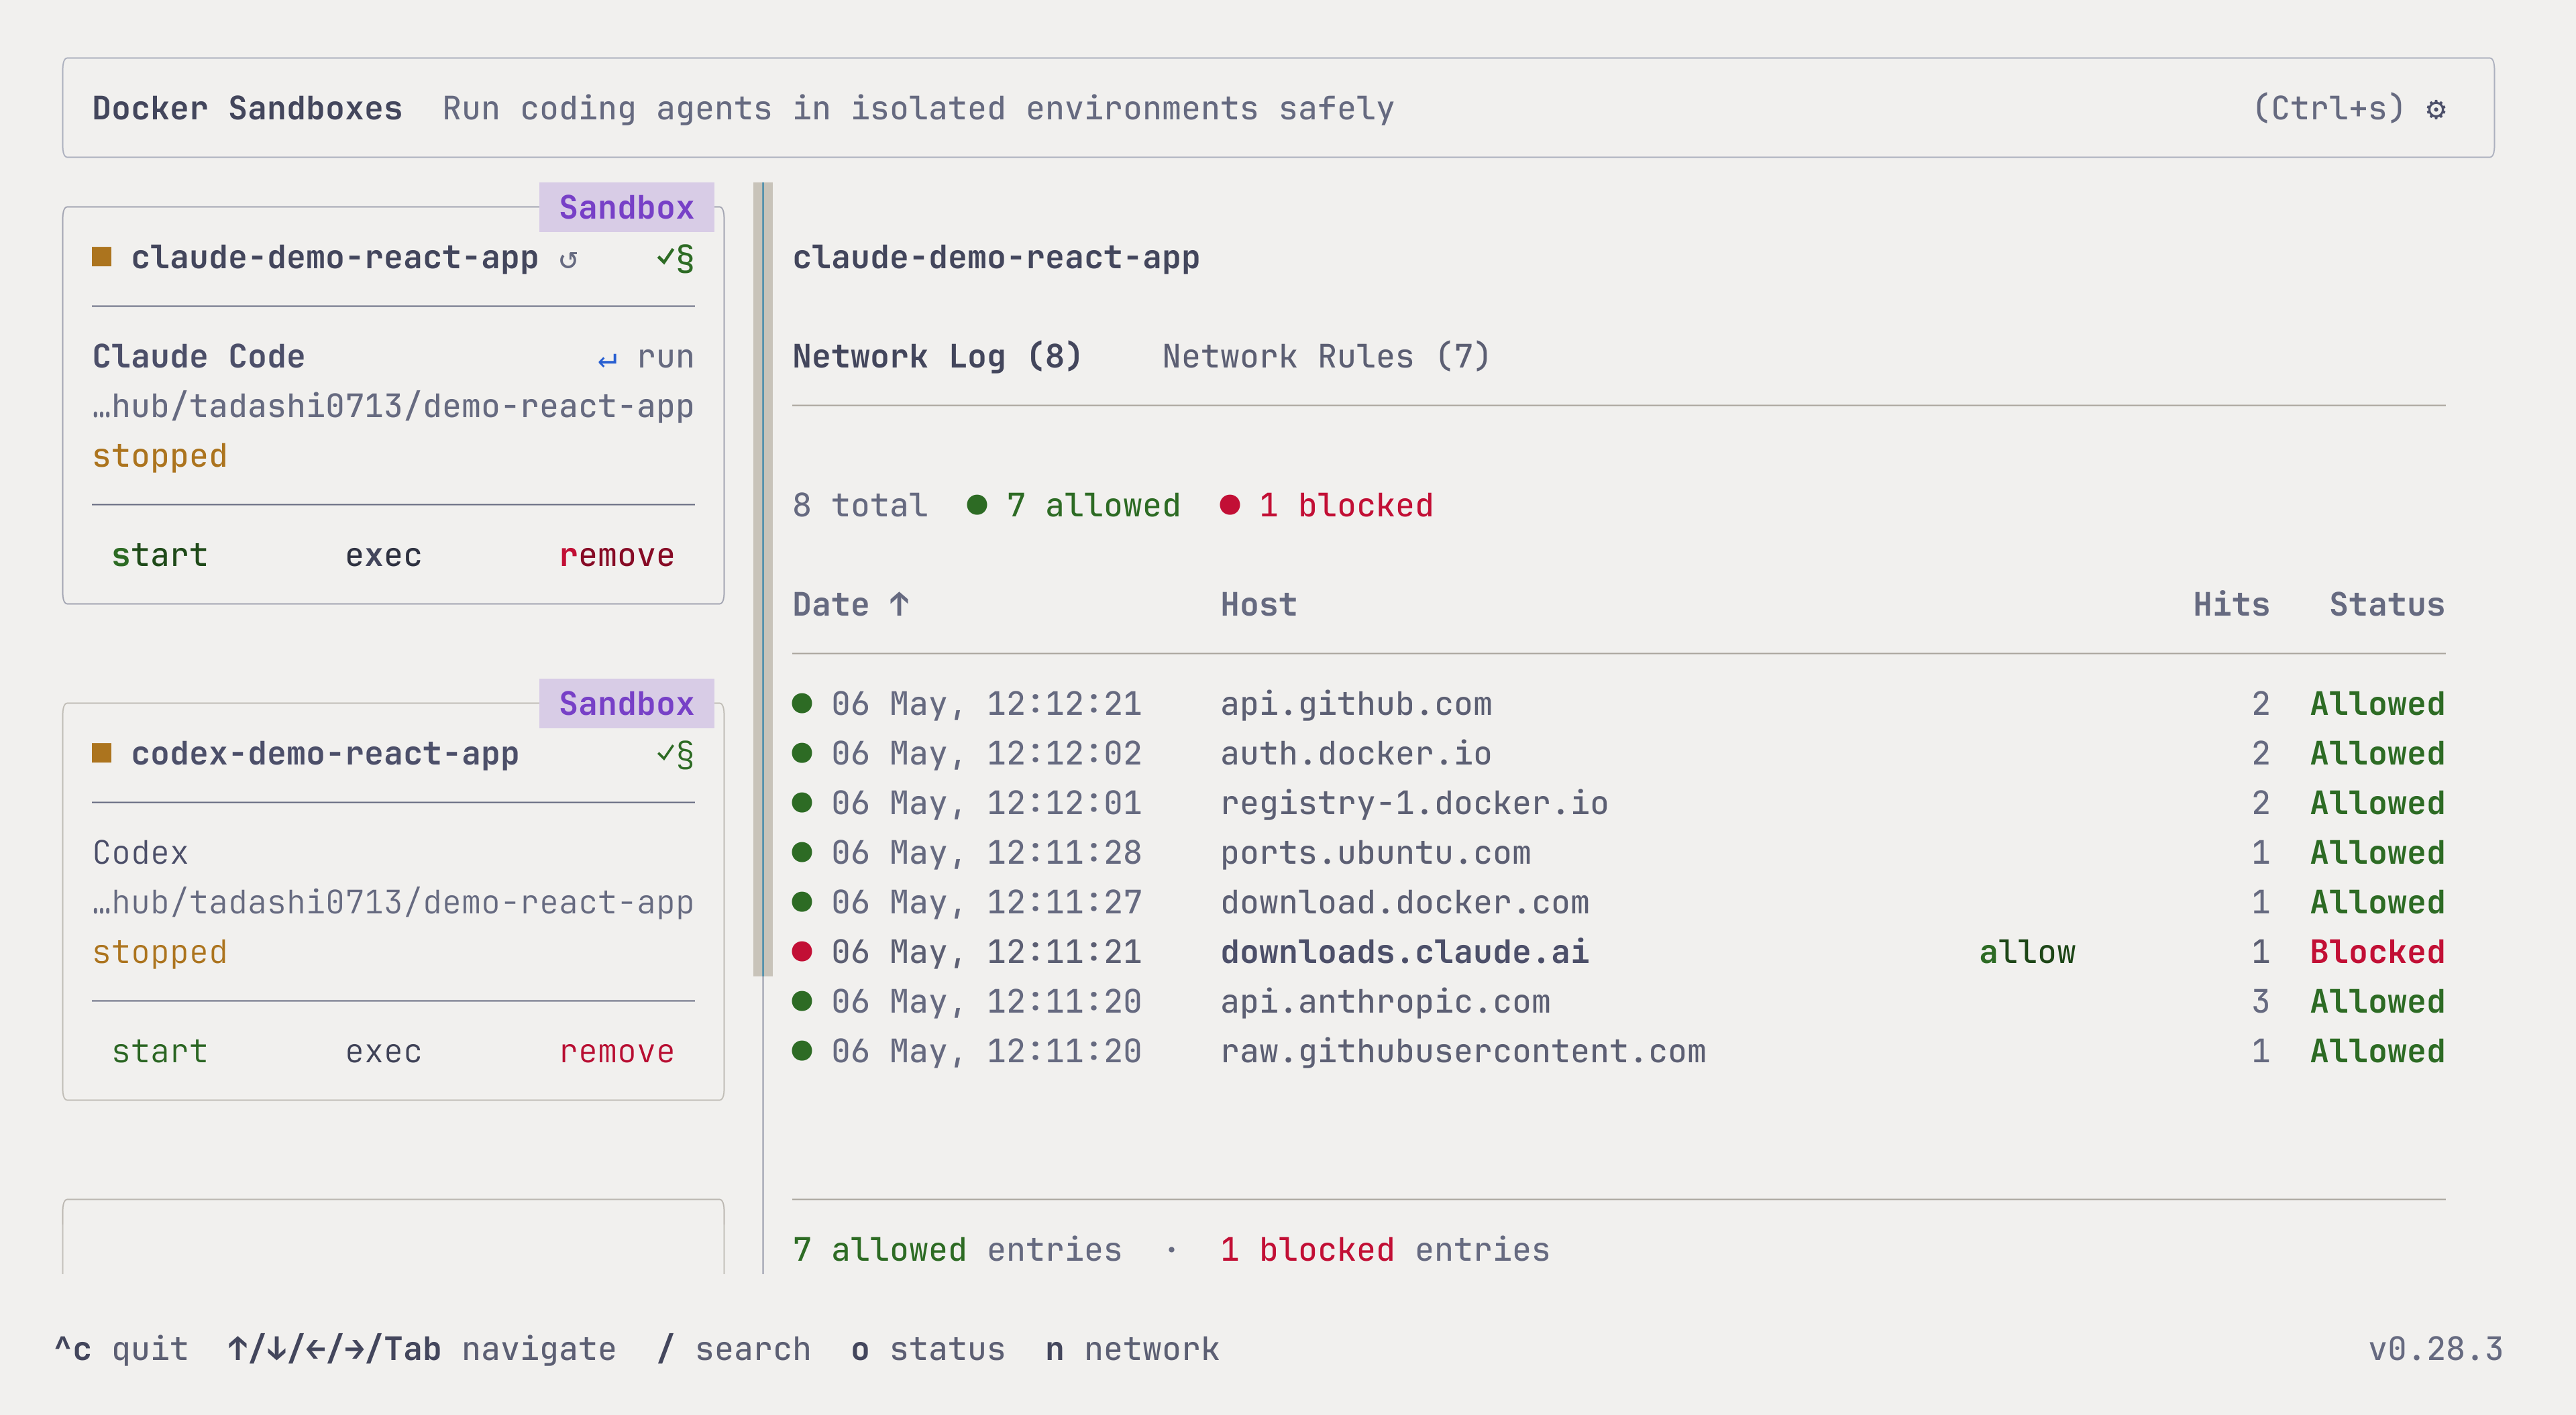Remove the claude-demo-react-app sandbox
This screenshot has width=2576, height=1415.
pyautogui.click(x=617, y=555)
